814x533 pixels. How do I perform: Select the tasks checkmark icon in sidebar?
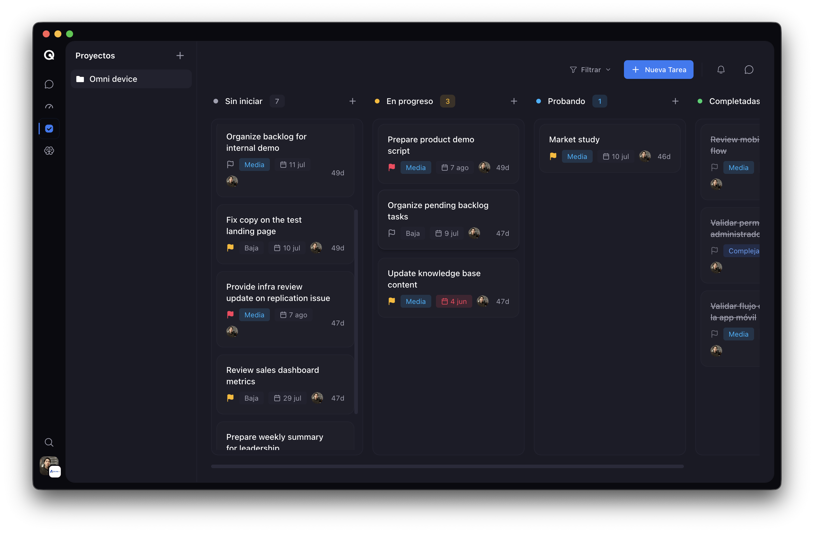tap(49, 129)
